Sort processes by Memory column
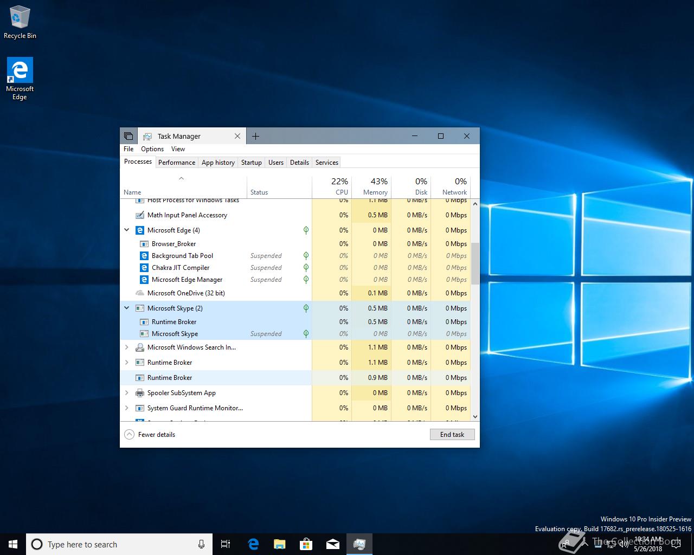 [x=371, y=186]
